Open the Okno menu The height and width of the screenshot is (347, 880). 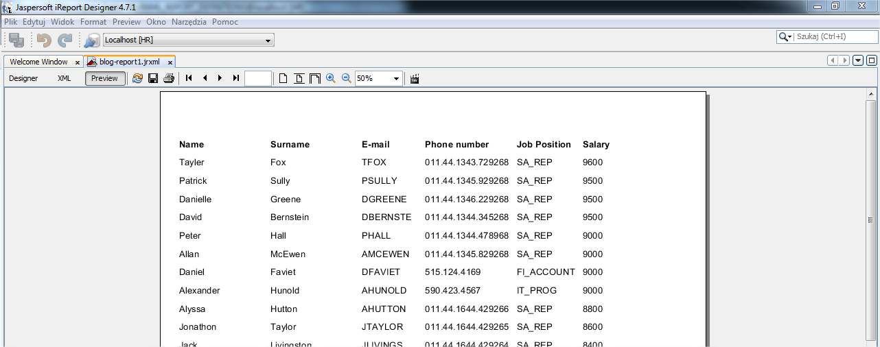tap(156, 22)
